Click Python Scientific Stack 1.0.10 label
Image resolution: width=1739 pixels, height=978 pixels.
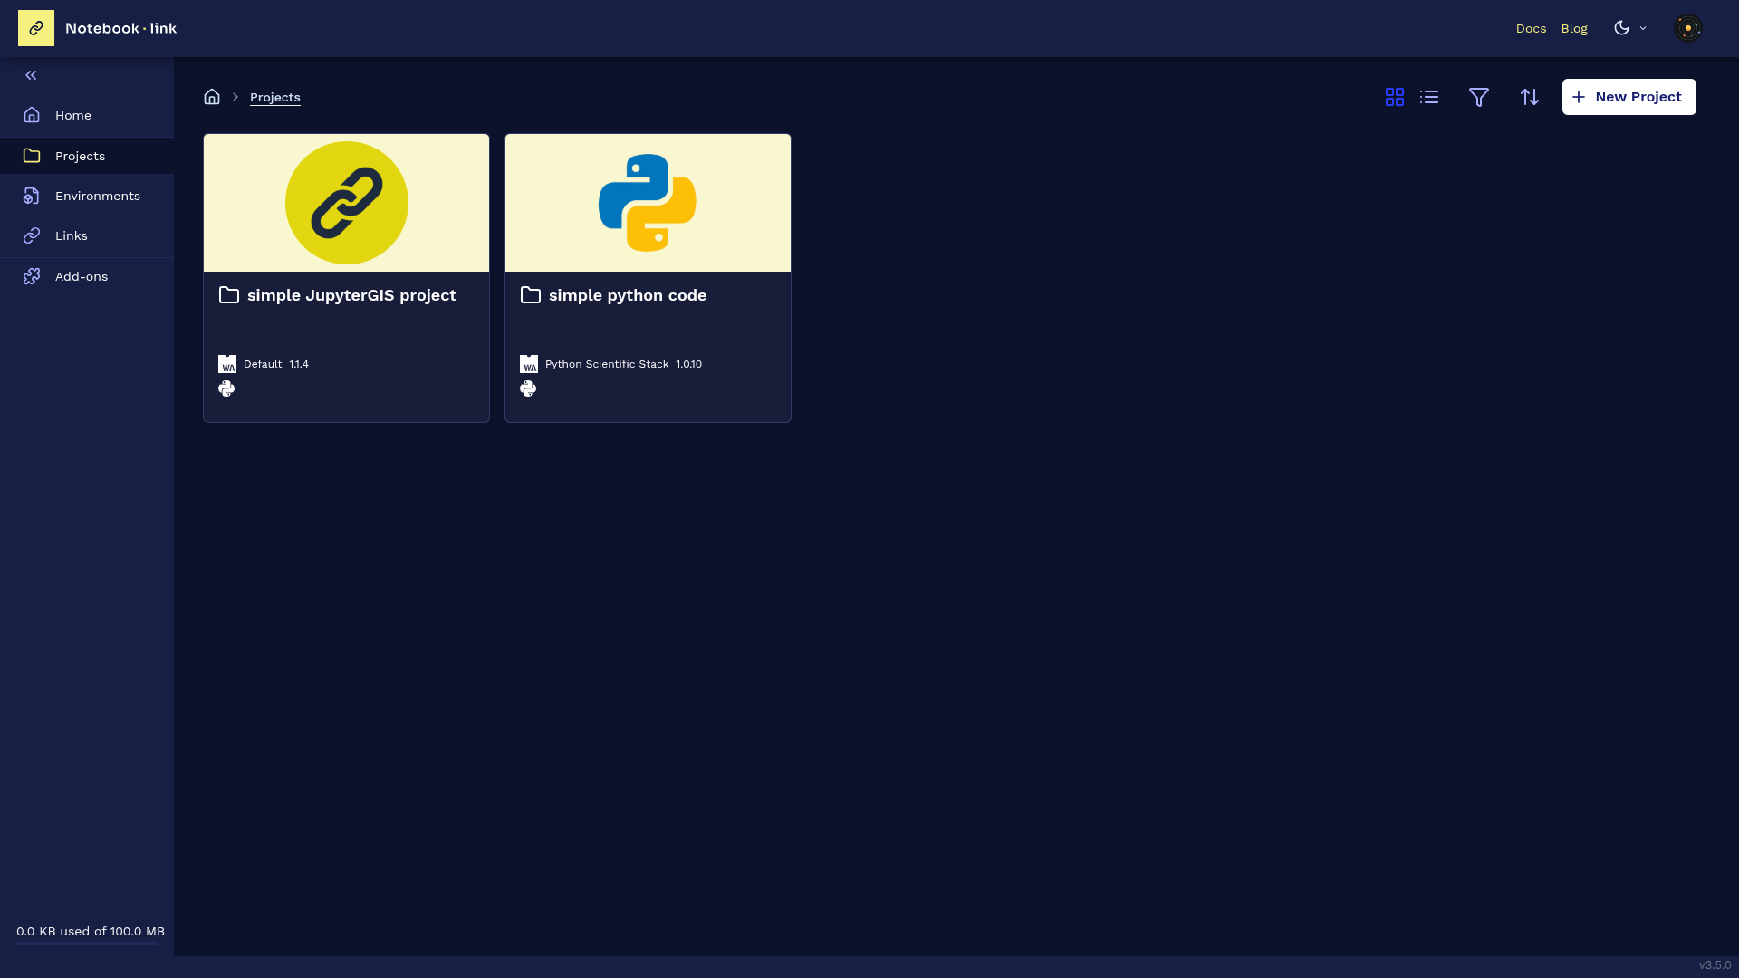[623, 364]
